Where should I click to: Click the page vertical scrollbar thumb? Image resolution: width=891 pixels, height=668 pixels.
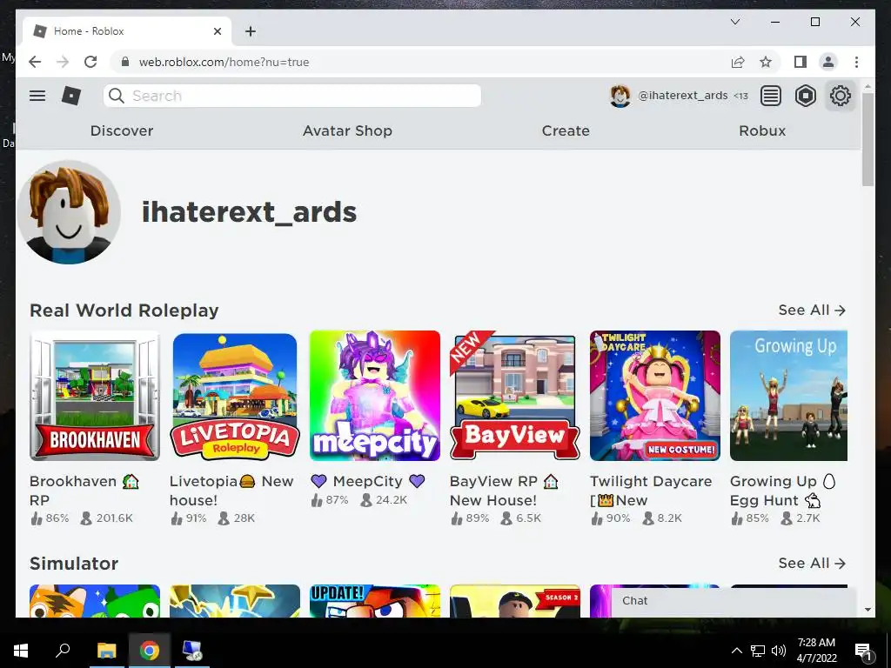(x=868, y=139)
